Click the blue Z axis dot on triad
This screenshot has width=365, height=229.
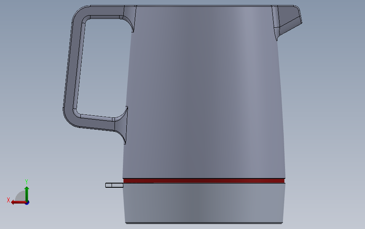point(27,203)
